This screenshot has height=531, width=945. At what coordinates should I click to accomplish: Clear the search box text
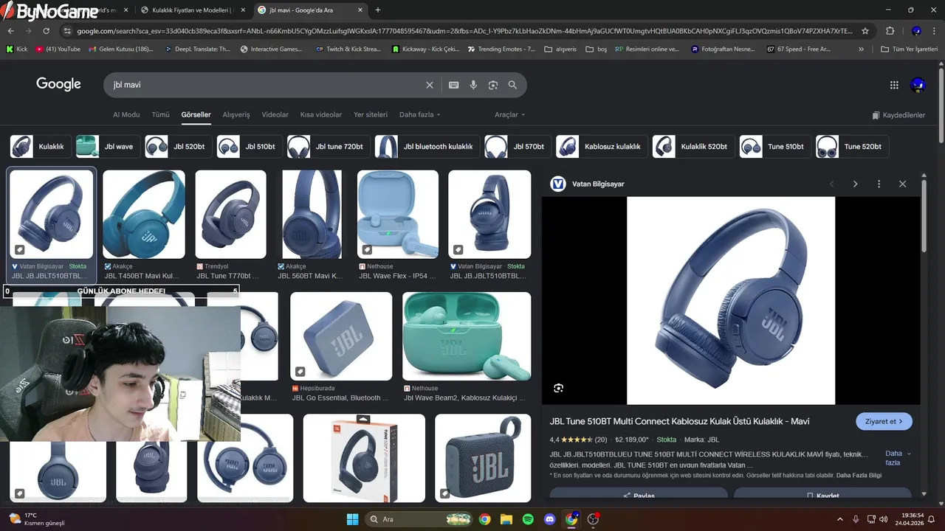click(430, 85)
